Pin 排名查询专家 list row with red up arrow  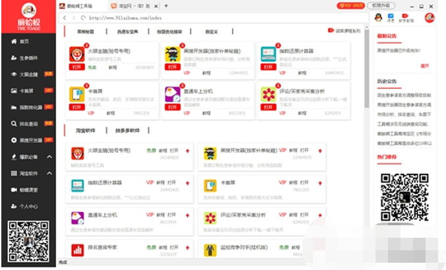[188, 248]
